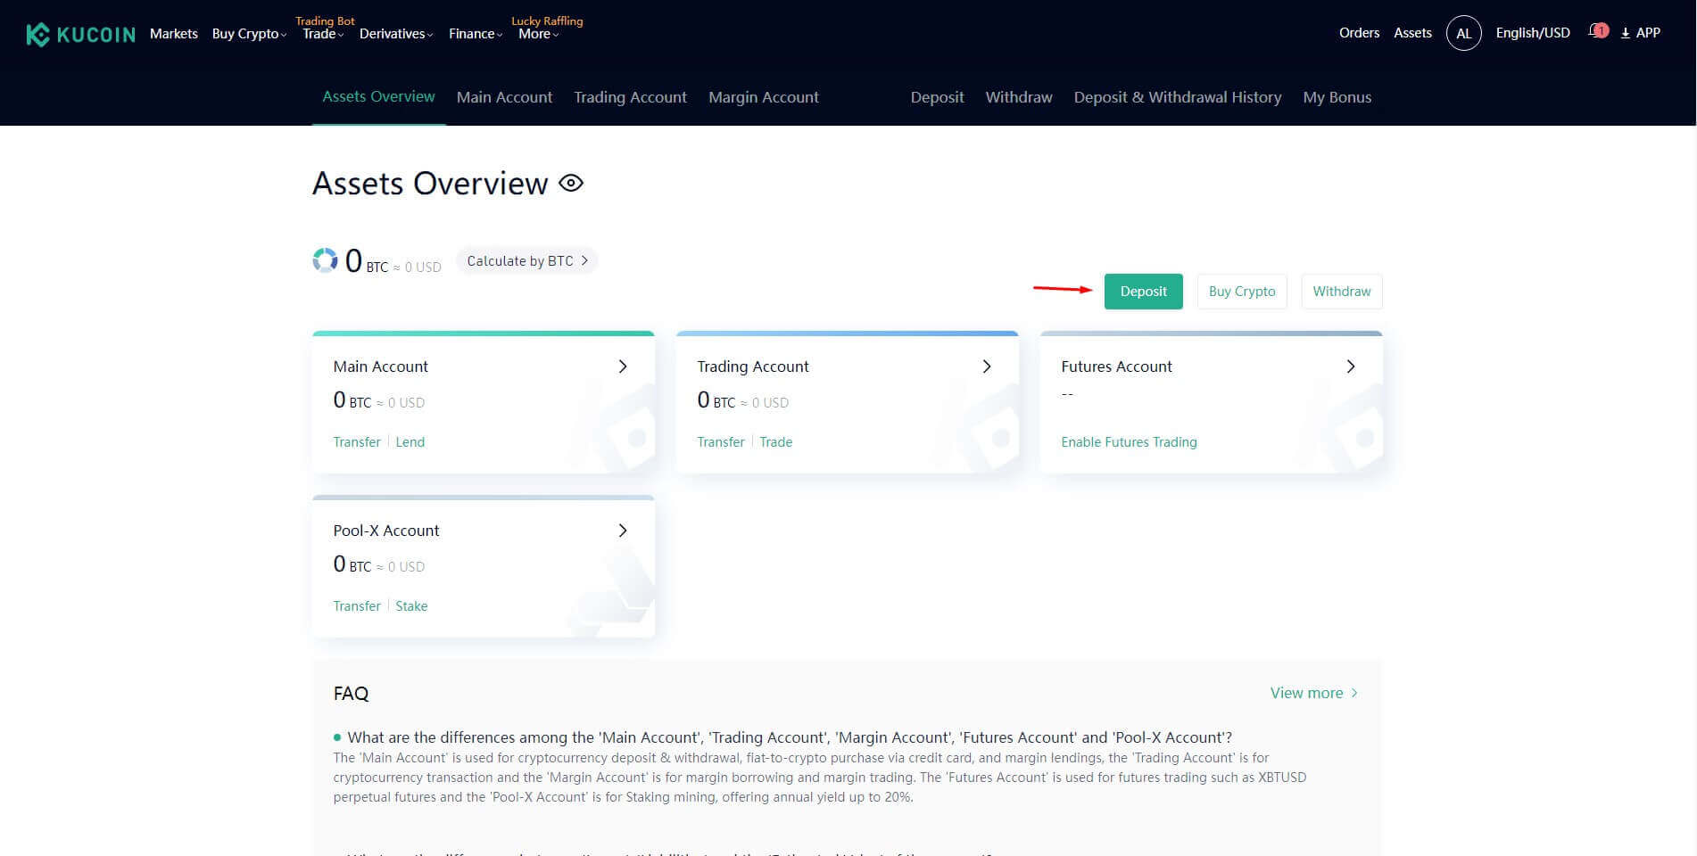Open Pool-X Account card arrow
The height and width of the screenshot is (856, 1697).
click(x=623, y=531)
